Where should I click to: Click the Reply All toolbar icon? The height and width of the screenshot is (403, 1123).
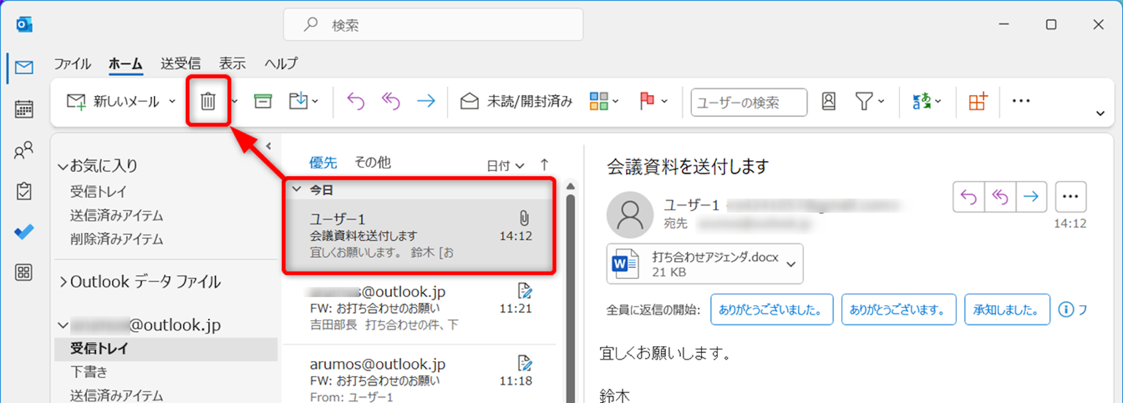pyautogui.click(x=391, y=101)
